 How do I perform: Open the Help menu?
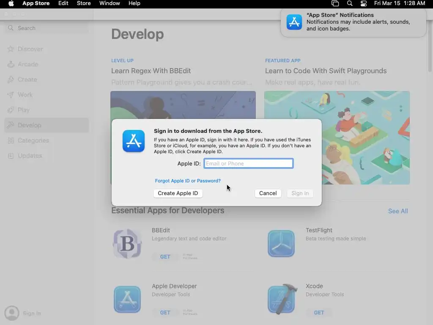point(134,3)
